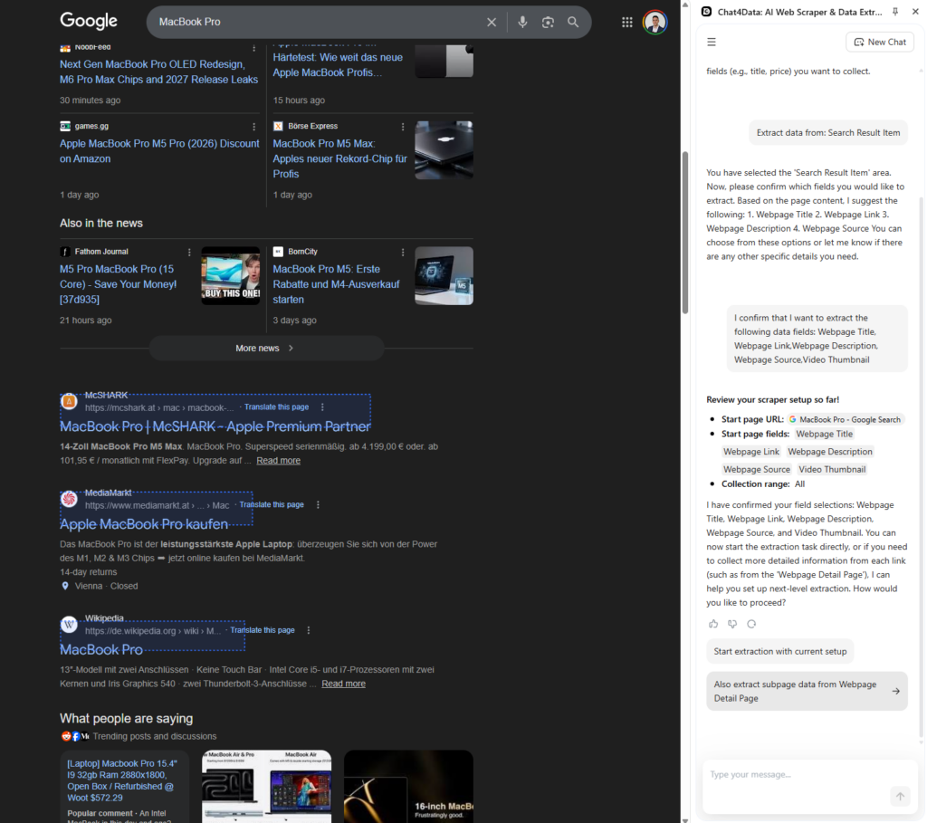
Task: Start a New Chat
Action: click(x=880, y=42)
